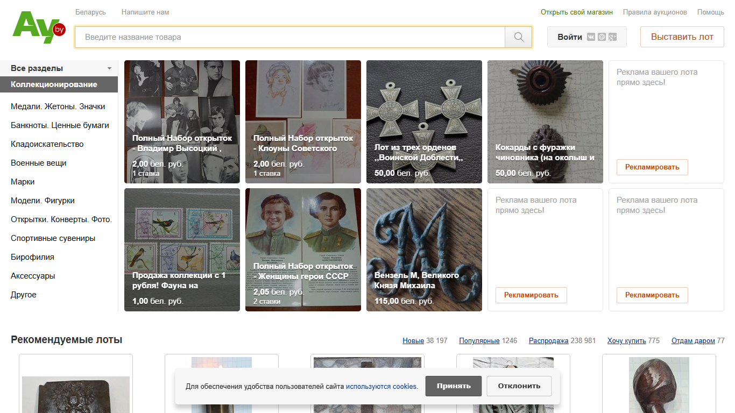Image resolution: width=735 pixels, height=413 pixels.
Task: Open the Спортивные сувениры category
Action: [53, 238]
